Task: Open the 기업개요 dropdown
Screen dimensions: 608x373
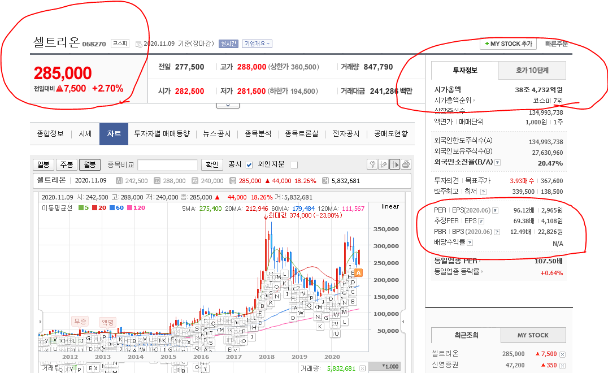Action: pyautogui.click(x=257, y=44)
